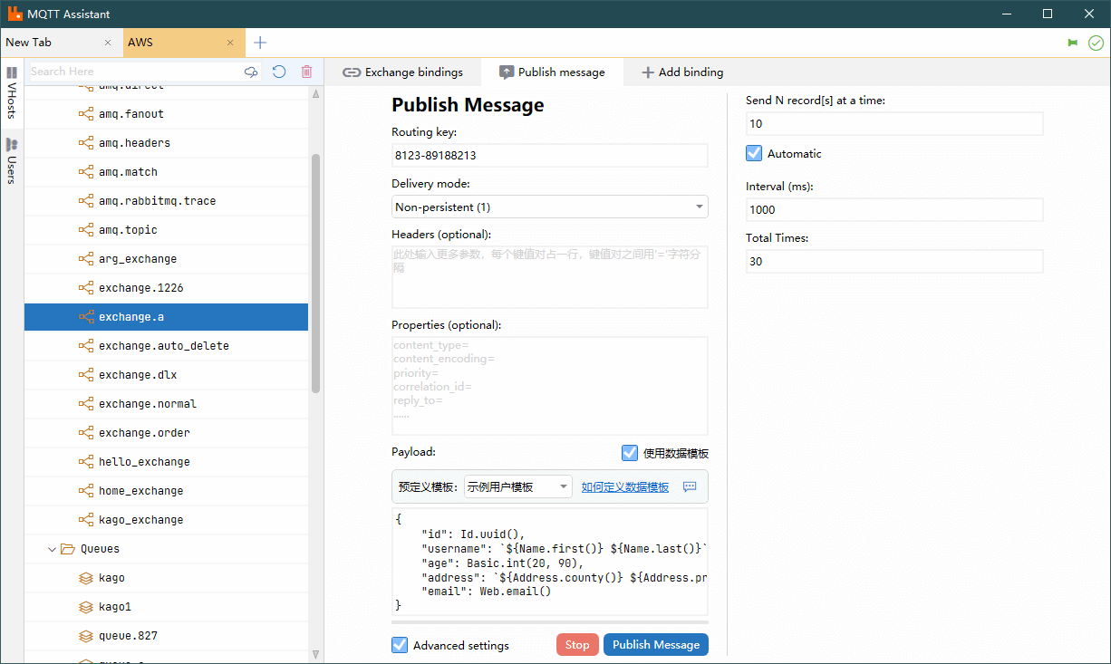Click the red trash delete icon
Viewport: 1111px width, 664px height.
tap(306, 72)
